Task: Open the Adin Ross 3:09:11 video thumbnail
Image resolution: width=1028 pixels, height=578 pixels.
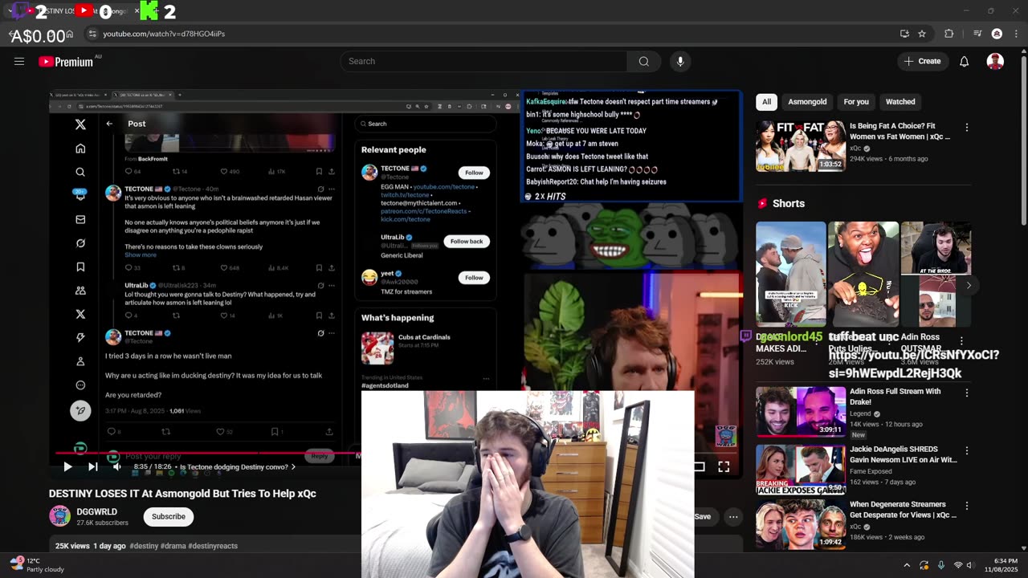Action: click(801, 412)
